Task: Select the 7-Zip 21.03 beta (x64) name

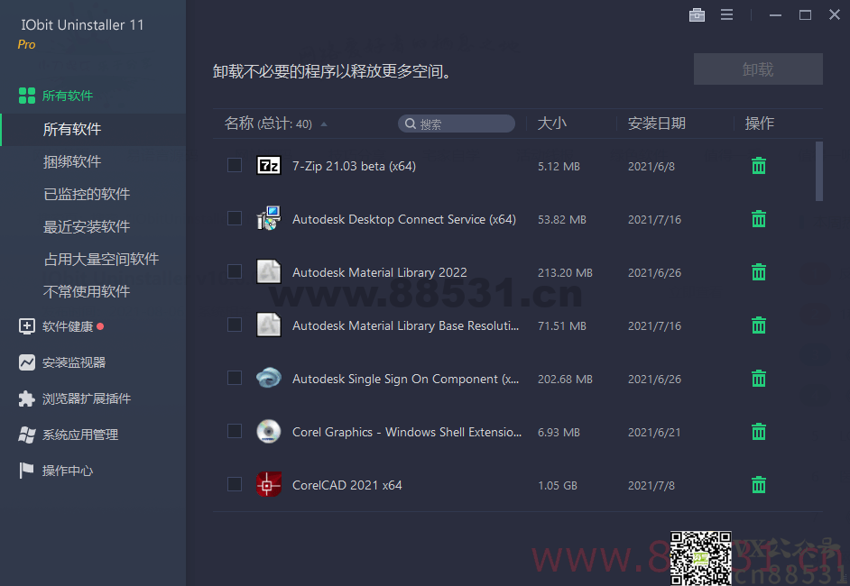Action: (354, 166)
